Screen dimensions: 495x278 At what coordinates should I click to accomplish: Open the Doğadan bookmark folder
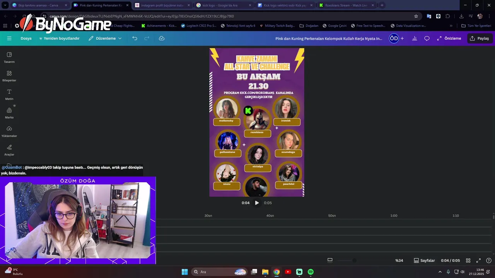(x=309, y=26)
